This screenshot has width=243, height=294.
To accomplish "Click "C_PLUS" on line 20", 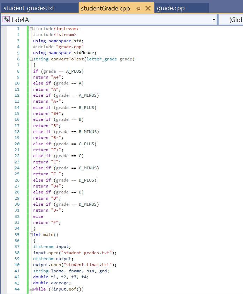I will [x=86, y=144].
